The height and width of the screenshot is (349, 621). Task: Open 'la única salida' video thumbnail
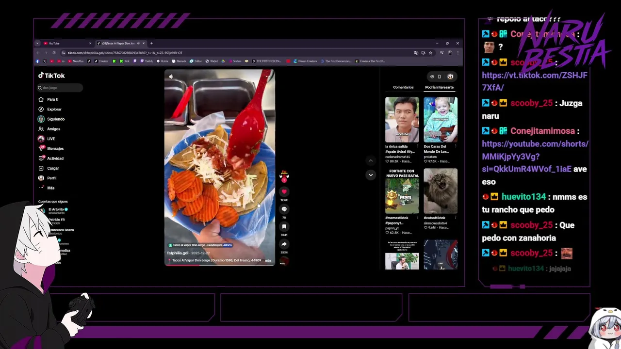click(x=402, y=120)
